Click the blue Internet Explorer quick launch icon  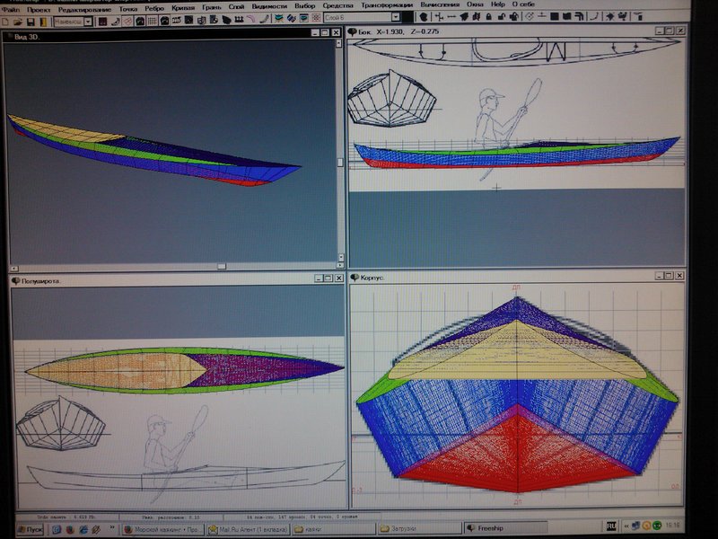click(83, 529)
